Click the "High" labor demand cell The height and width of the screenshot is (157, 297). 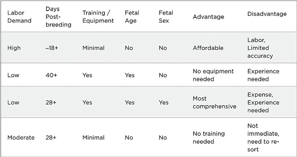14,48
